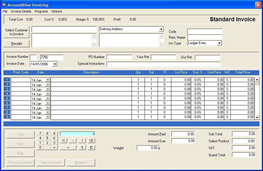Close the Account&See Invoicing window
Viewport: 263px width, 171px height.
[258, 5]
